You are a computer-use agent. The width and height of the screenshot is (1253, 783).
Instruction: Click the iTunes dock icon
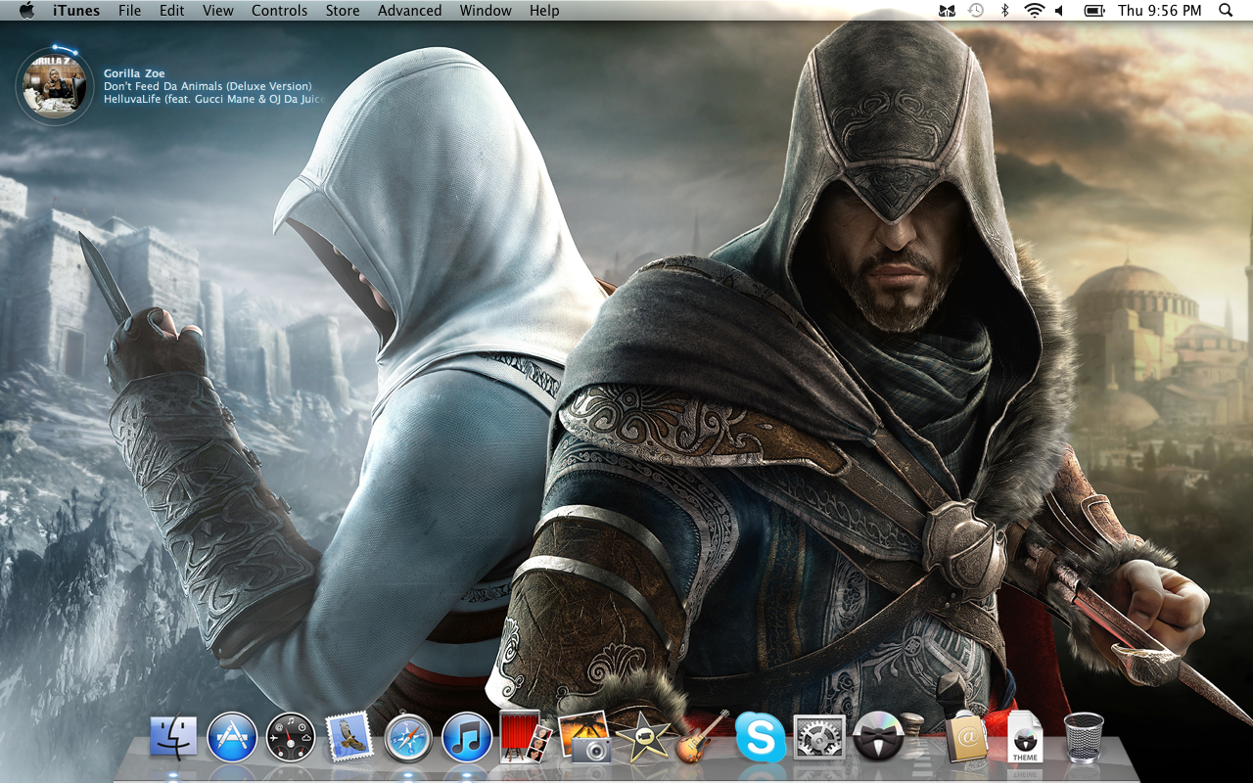tap(467, 737)
